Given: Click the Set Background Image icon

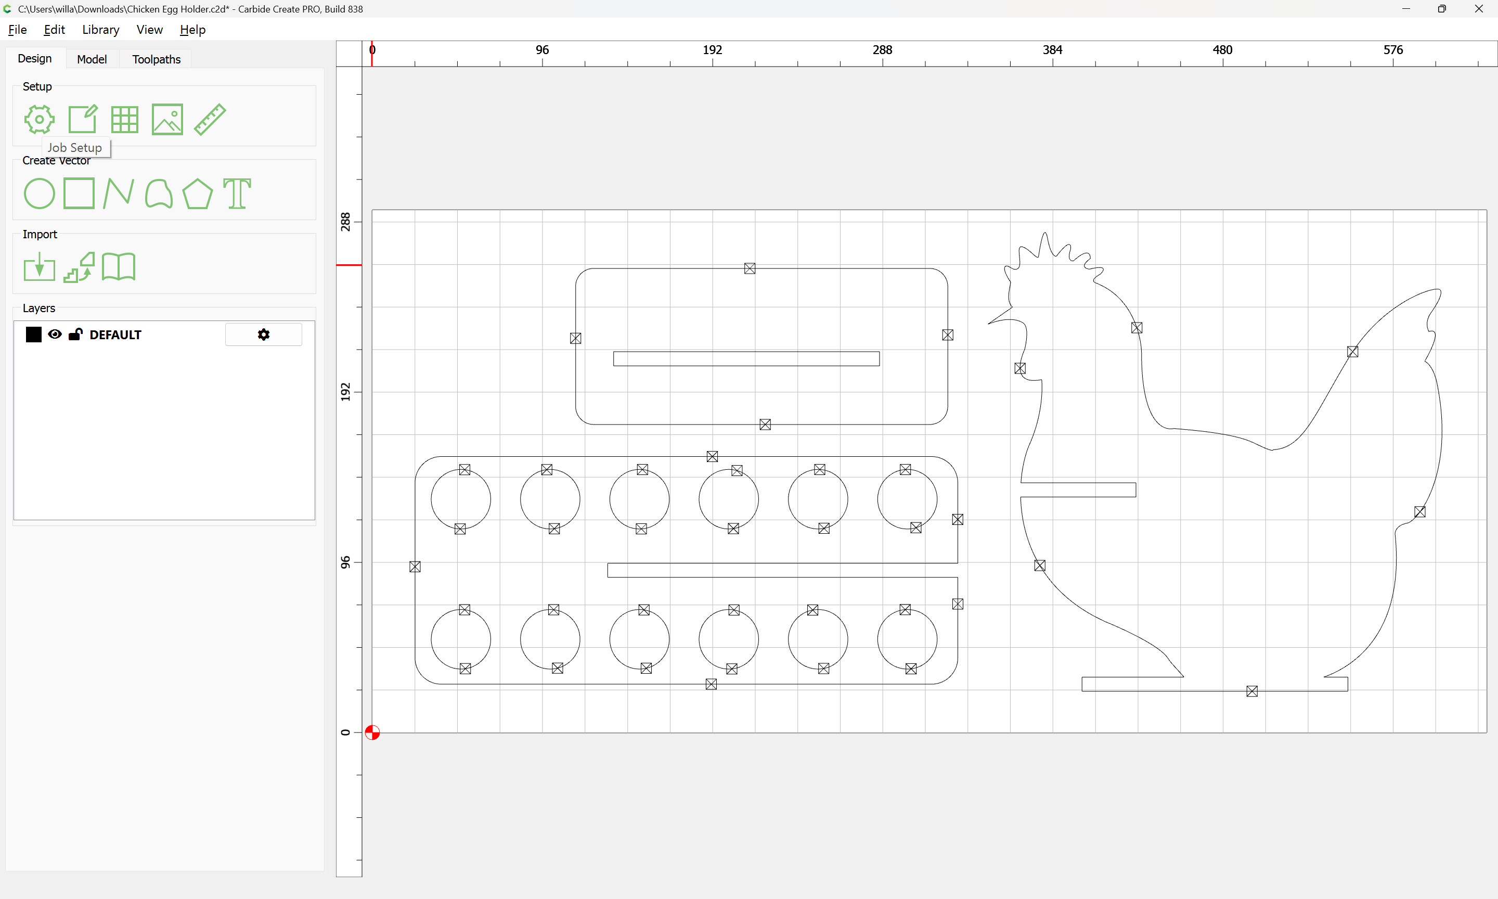Looking at the screenshot, I should [x=167, y=119].
